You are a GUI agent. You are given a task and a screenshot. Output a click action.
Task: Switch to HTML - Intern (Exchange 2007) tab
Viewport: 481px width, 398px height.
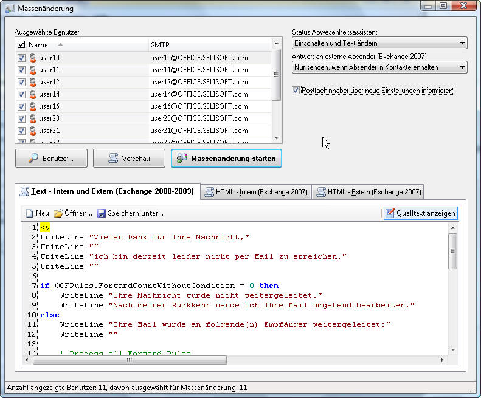point(256,192)
